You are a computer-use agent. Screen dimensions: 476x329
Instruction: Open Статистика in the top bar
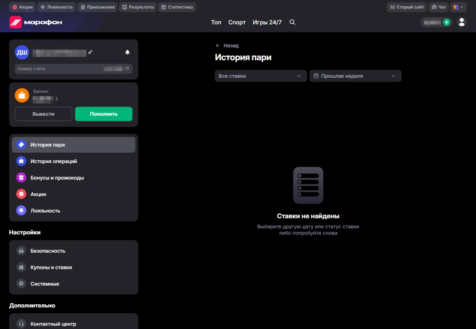[177, 7]
